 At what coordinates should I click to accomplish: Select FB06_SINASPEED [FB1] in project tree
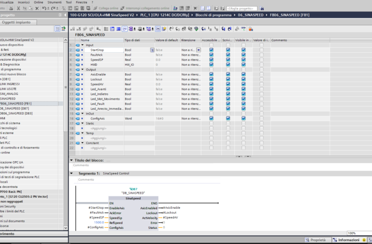click(x=16, y=103)
